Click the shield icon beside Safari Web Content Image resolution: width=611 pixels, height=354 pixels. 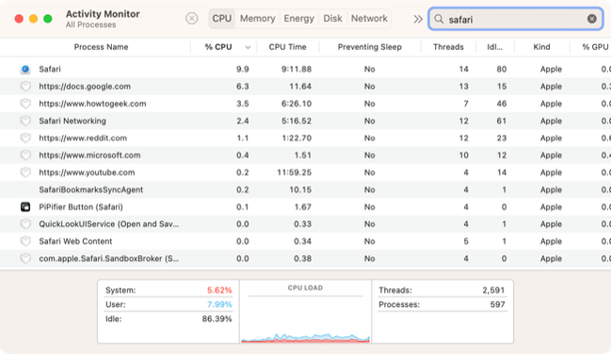click(x=25, y=241)
